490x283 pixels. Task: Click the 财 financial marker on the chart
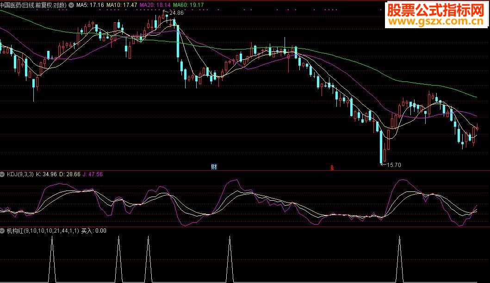pos(214,167)
